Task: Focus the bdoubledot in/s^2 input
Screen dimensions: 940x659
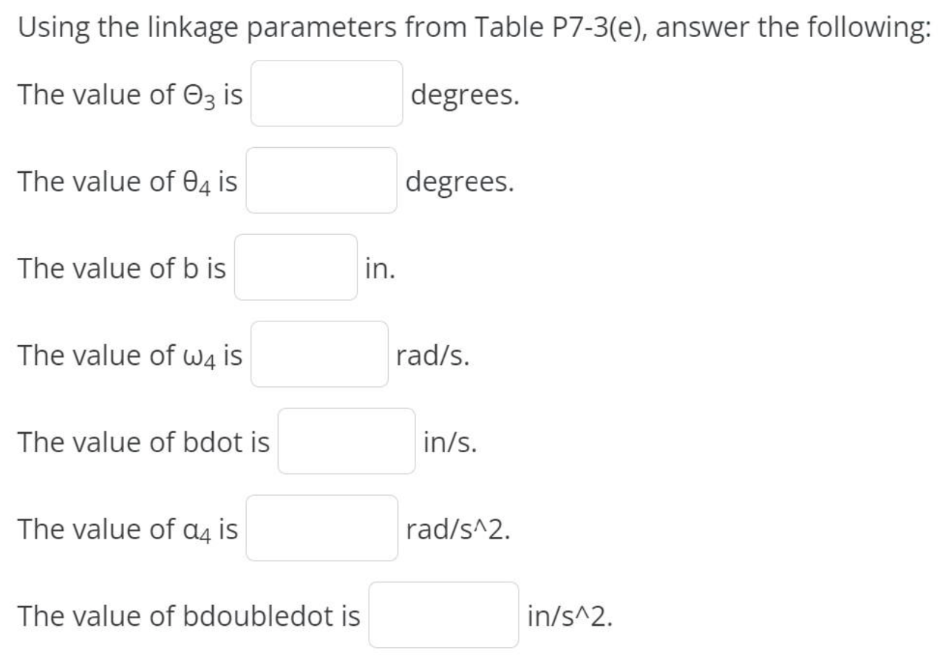Action: pos(443,615)
